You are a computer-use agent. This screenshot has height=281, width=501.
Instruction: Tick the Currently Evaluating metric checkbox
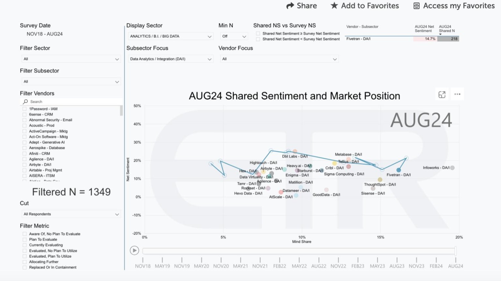[24, 245]
